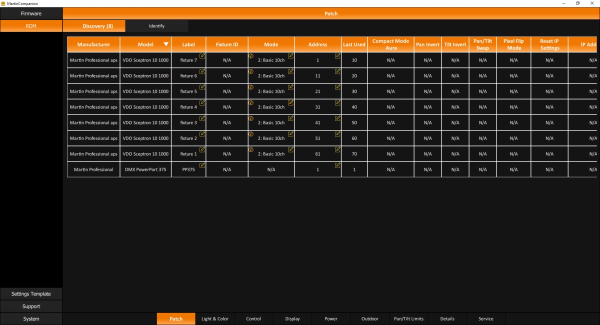Edit address 51 of fixture 2
This screenshot has height=325, width=600.
tap(338, 134)
